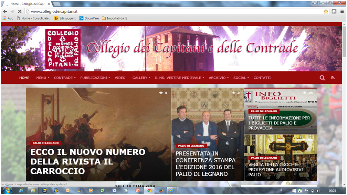This screenshot has height=195, width=347.
Task: Select the Home - Collegio dei Capitani tab
Action: tap(28, 4)
